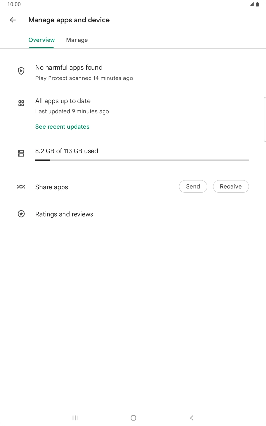The width and height of the screenshot is (266, 426).
Task: Open 8.2 GB of 113 GB used
Action: (67, 151)
